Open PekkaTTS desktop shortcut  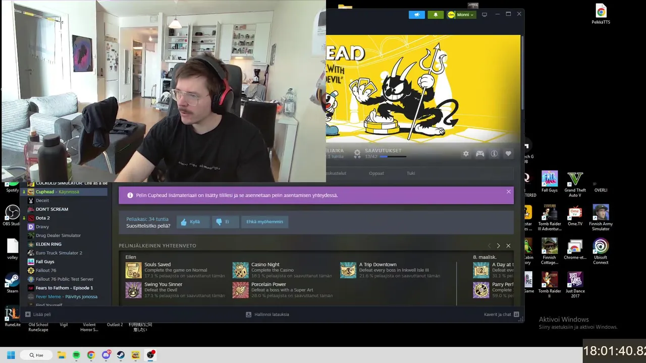[601, 14]
